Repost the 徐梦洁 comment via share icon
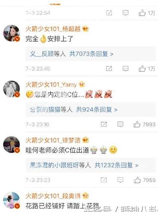Image resolution: width=158 pixels, height=212 pixels. (x=104, y=180)
